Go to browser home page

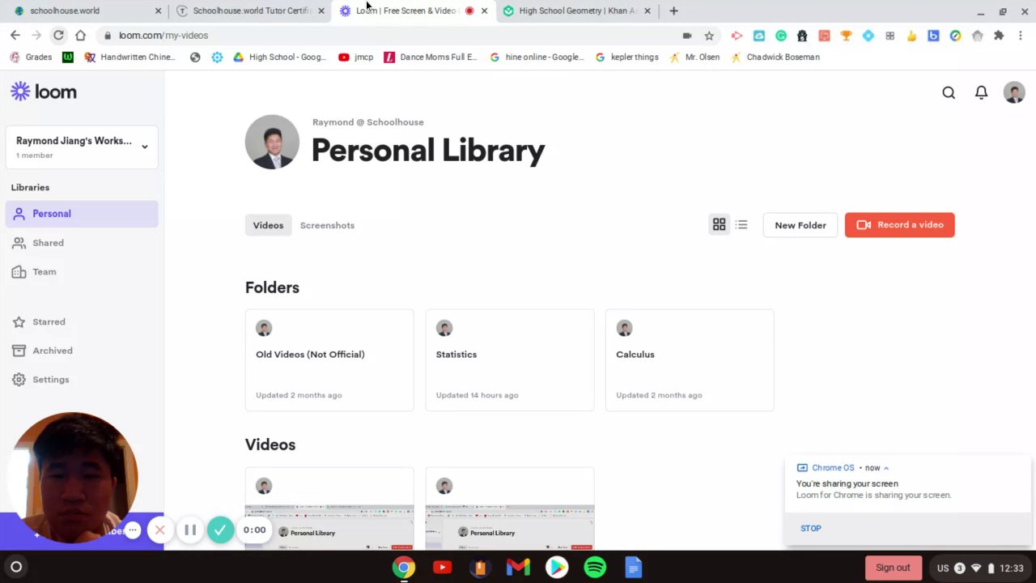tap(80, 36)
